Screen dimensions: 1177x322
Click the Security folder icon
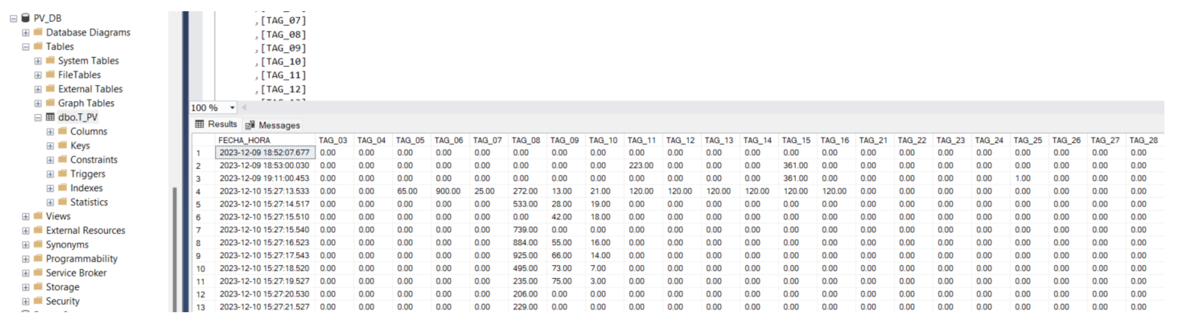(x=38, y=301)
